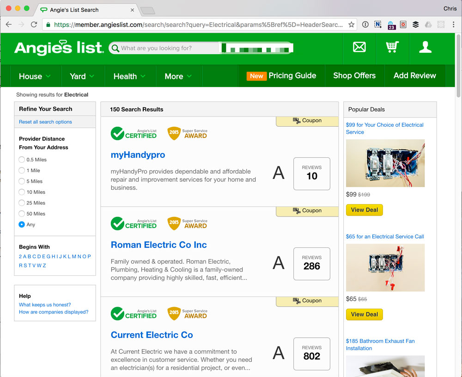
Task: Select the 0.5 Miles distance radio
Action: [22, 160]
